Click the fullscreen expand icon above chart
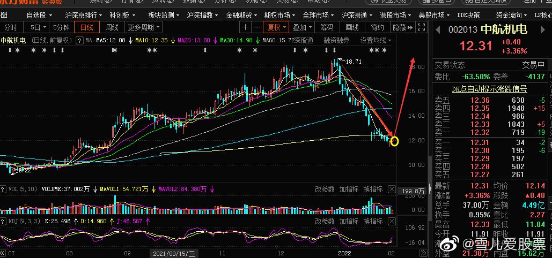552x258 pixels. (421, 27)
